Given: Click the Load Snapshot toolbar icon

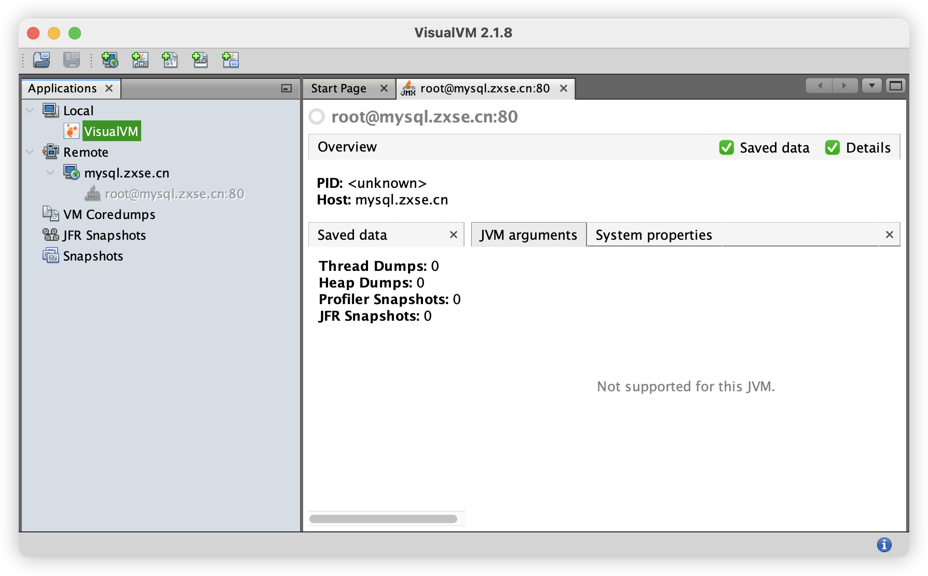Looking at the screenshot, I should point(42,60).
